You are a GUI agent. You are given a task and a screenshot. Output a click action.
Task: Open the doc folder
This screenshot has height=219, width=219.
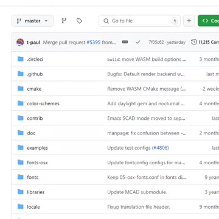click(x=31, y=133)
